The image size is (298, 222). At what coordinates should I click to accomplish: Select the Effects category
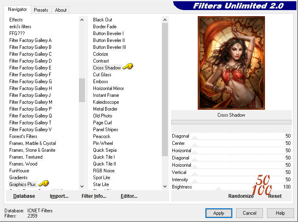point(16,20)
